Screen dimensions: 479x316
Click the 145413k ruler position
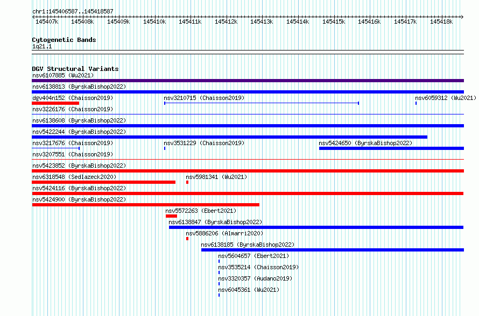tap(262, 21)
